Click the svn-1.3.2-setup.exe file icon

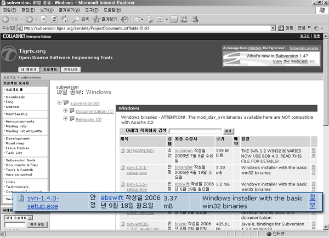coord(123,184)
